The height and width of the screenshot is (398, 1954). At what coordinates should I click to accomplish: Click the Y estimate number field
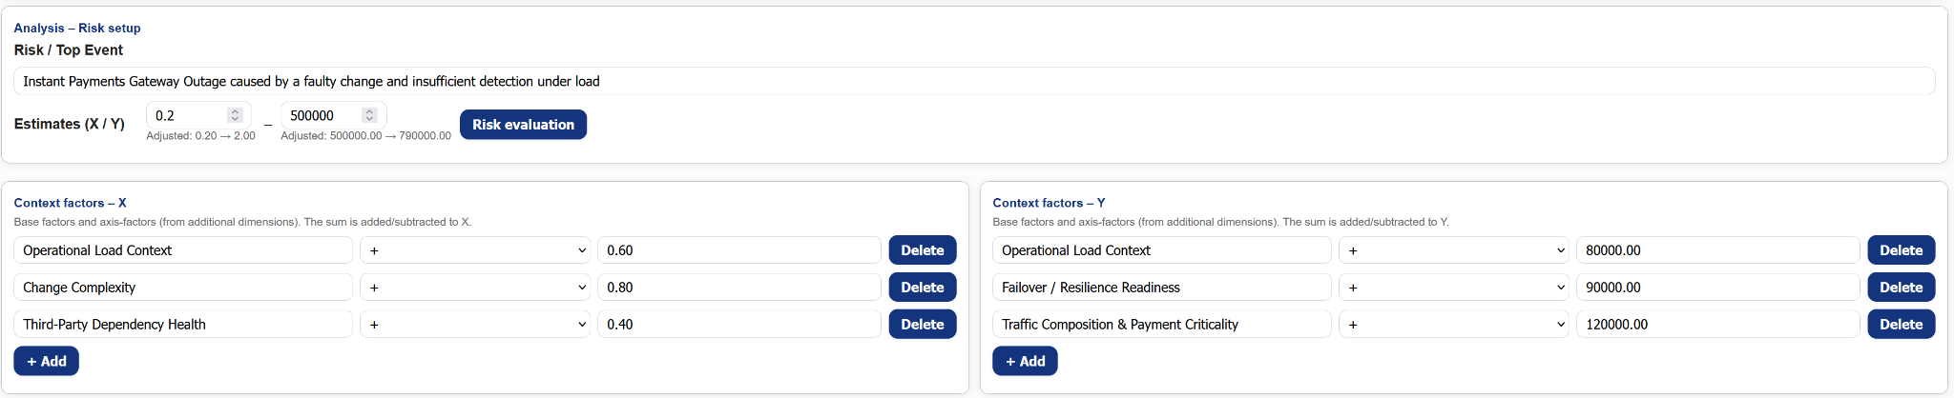pos(322,115)
